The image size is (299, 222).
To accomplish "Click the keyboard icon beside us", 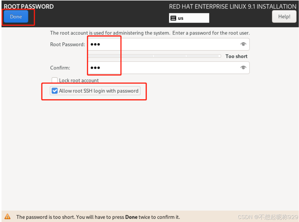I will coord(173,18).
